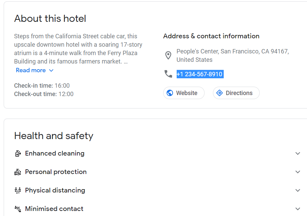This screenshot has width=307, height=216.
Task: Open the Read more description link
Action: tap(31, 70)
